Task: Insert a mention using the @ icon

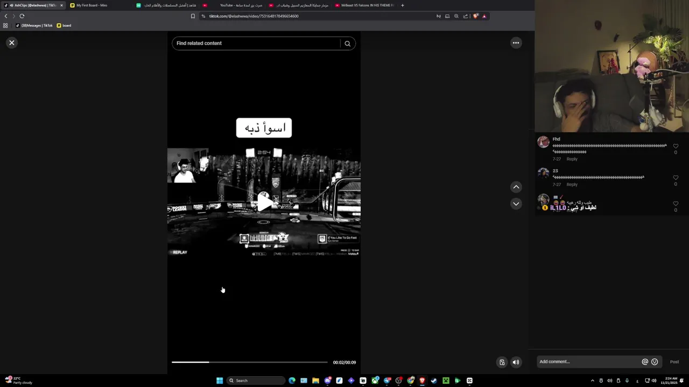Action: [x=645, y=362]
